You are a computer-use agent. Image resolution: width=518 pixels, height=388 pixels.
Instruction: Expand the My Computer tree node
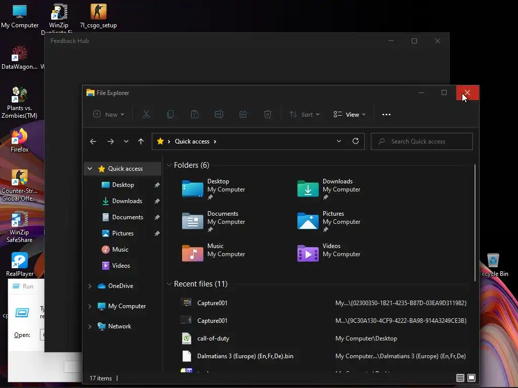point(90,306)
